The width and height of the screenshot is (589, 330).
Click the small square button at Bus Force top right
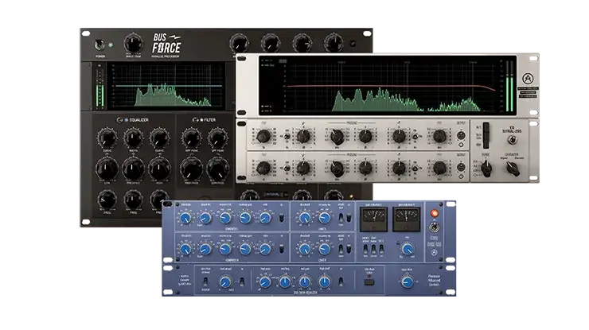353,44
